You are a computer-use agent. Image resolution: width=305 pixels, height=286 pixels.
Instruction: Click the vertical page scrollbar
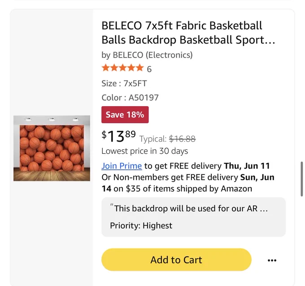pyautogui.click(x=302, y=179)
